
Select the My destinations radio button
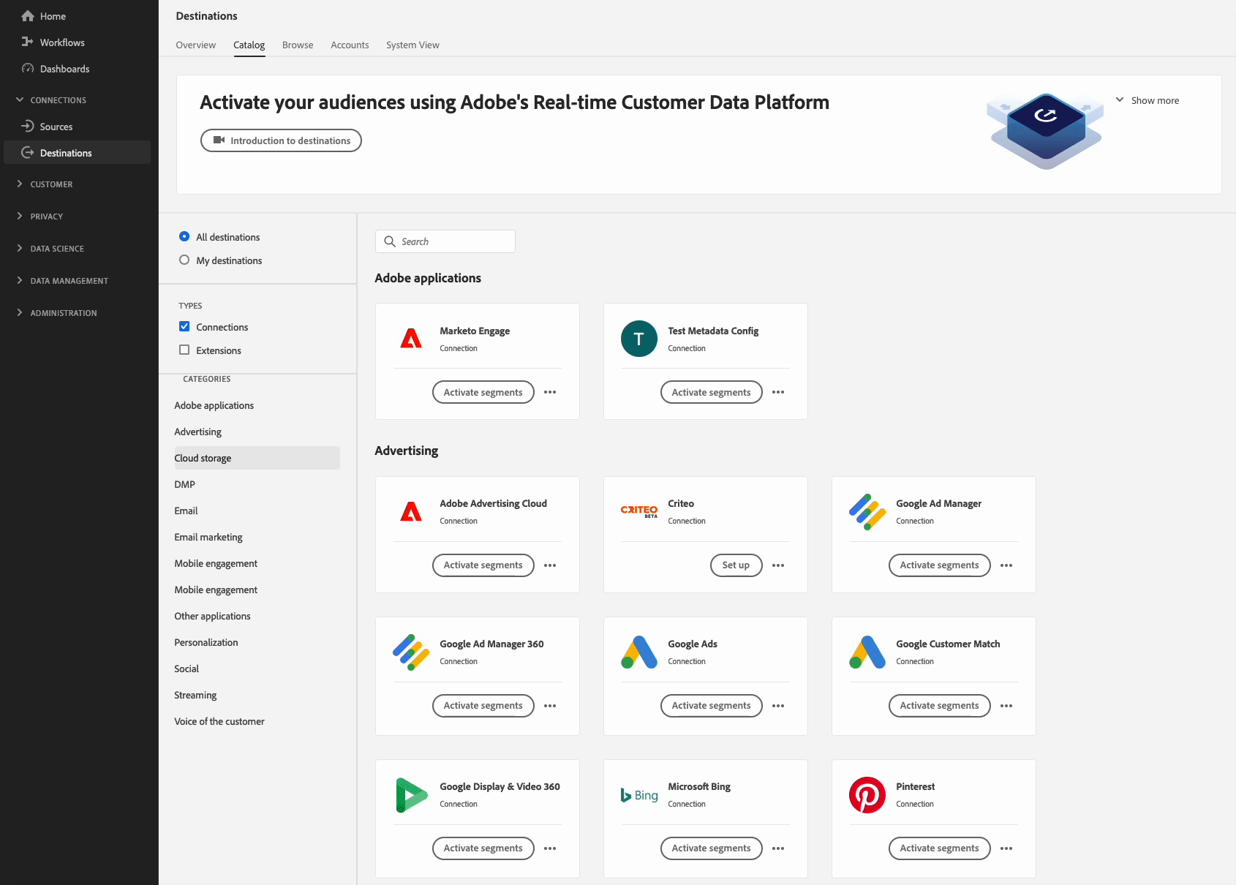[x=184, y=260]
